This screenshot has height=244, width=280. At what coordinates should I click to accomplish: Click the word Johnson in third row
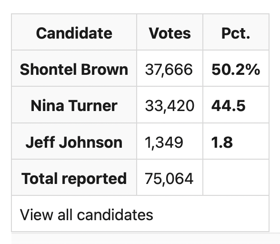(x=90, y=142)
